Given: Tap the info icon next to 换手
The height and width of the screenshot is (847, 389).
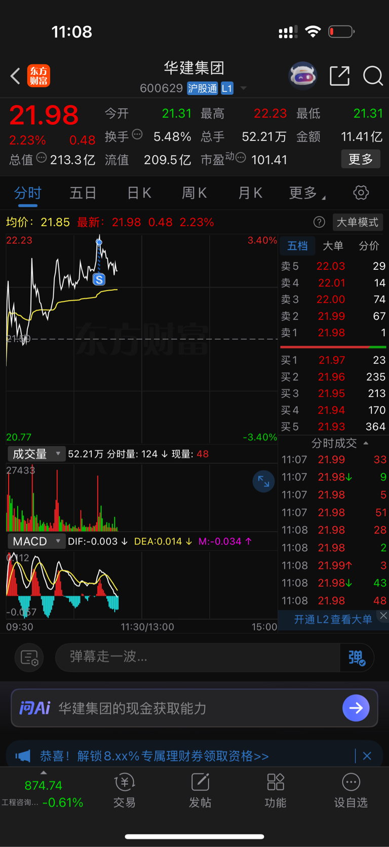Looking at the screenshot, I should click(137, 134).
